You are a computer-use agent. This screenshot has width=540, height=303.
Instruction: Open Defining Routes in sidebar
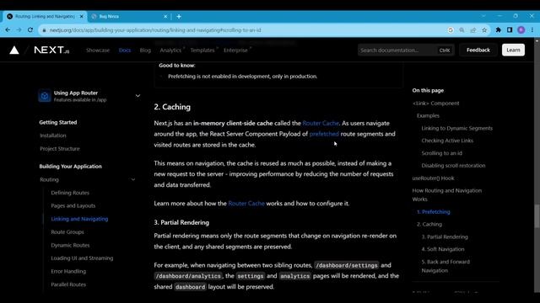70,193
